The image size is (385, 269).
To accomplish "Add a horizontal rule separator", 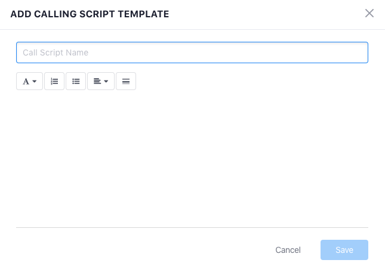I will coord(126,81).
